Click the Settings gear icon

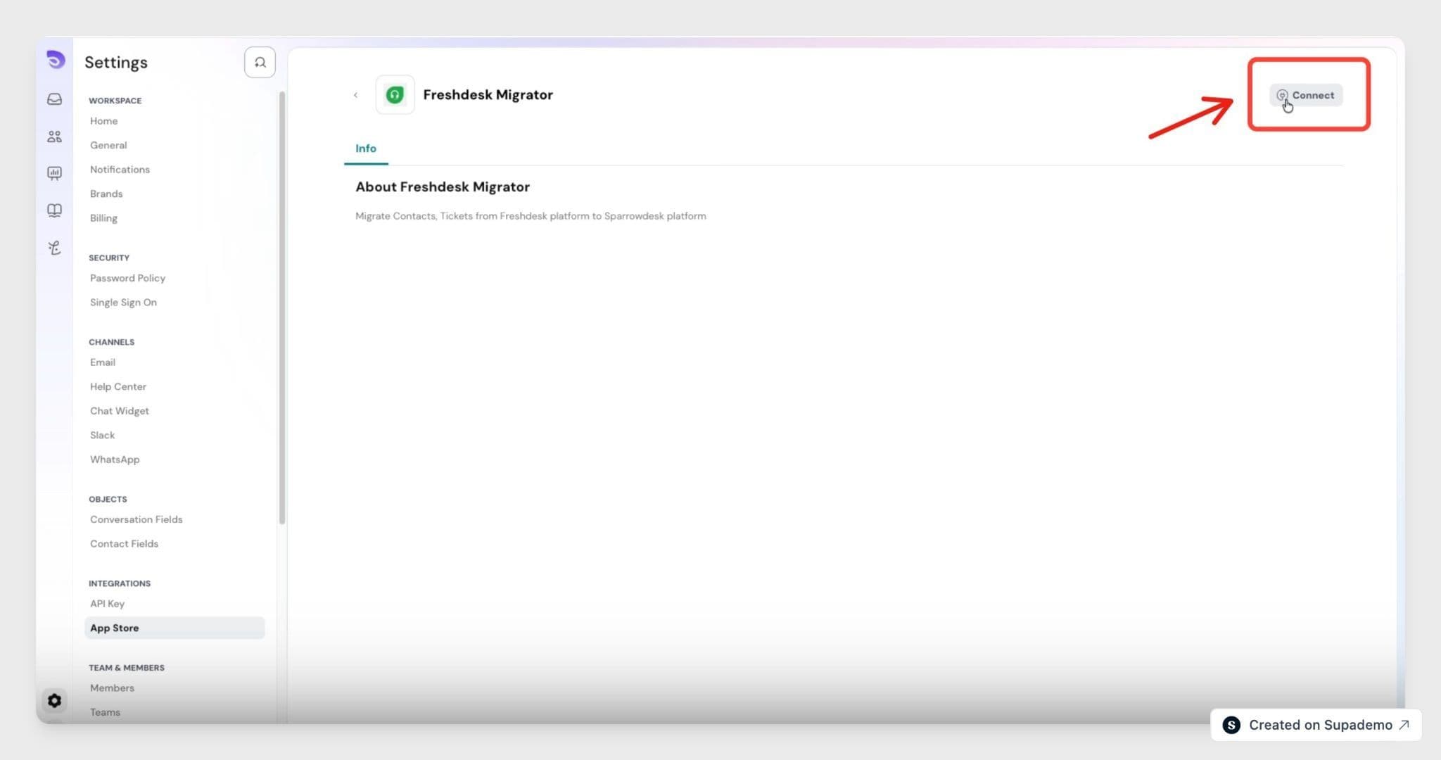tap(54, 701)
